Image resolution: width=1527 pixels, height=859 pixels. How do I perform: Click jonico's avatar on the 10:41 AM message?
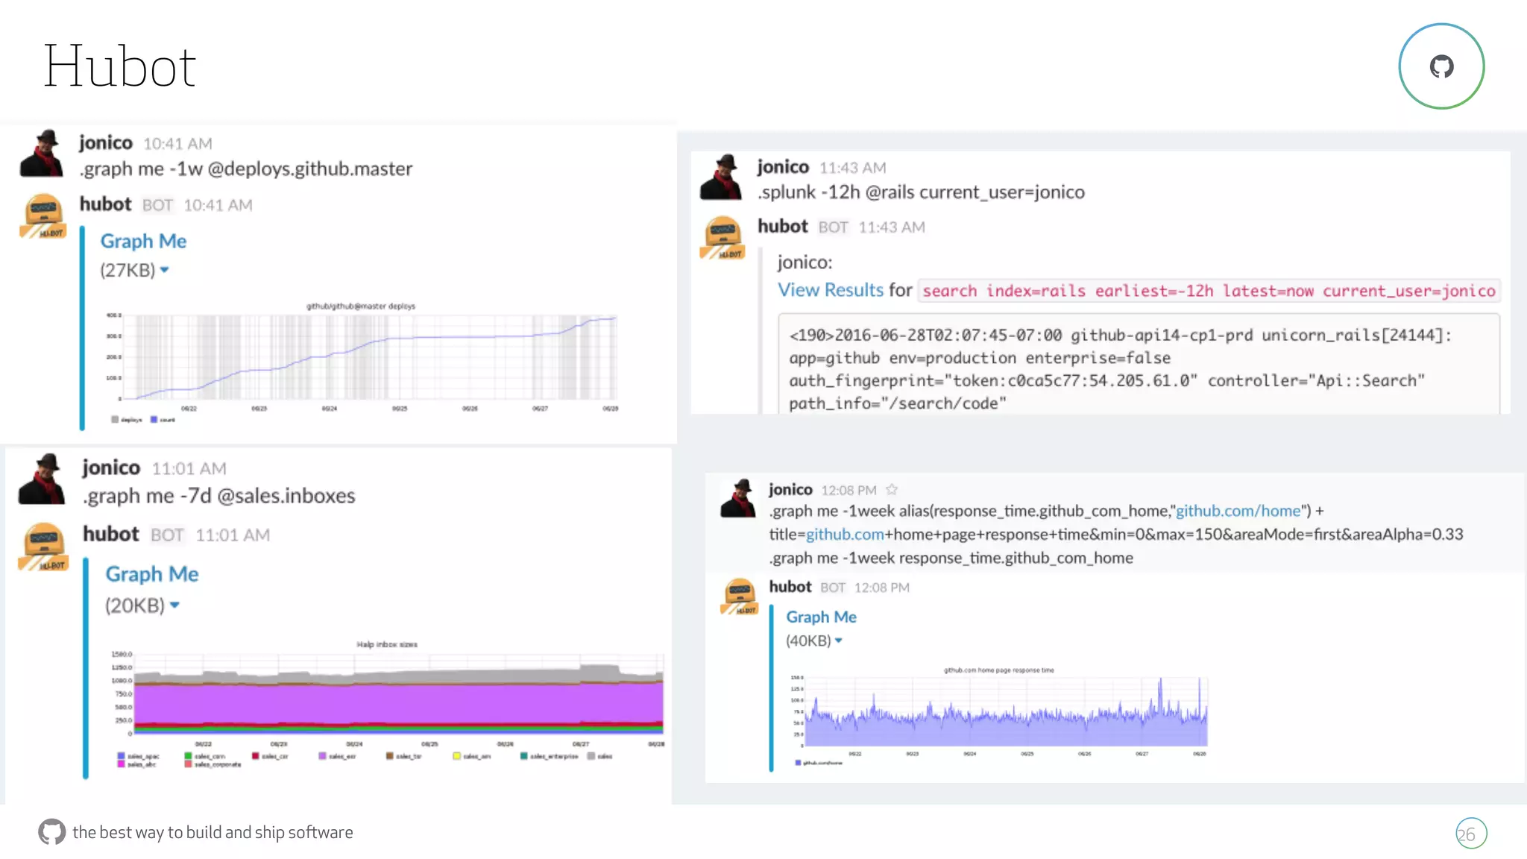(42, 154)
